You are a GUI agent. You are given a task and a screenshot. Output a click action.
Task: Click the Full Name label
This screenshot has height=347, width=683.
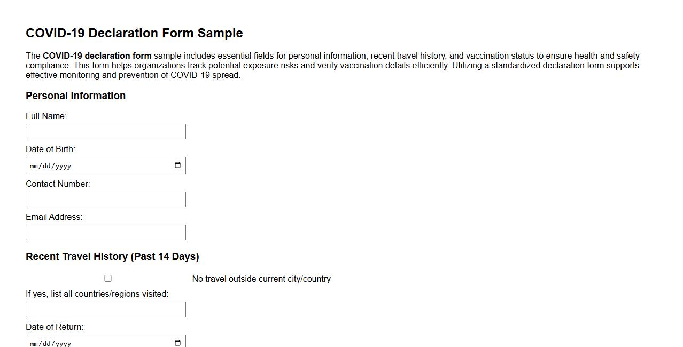(45, 116)
